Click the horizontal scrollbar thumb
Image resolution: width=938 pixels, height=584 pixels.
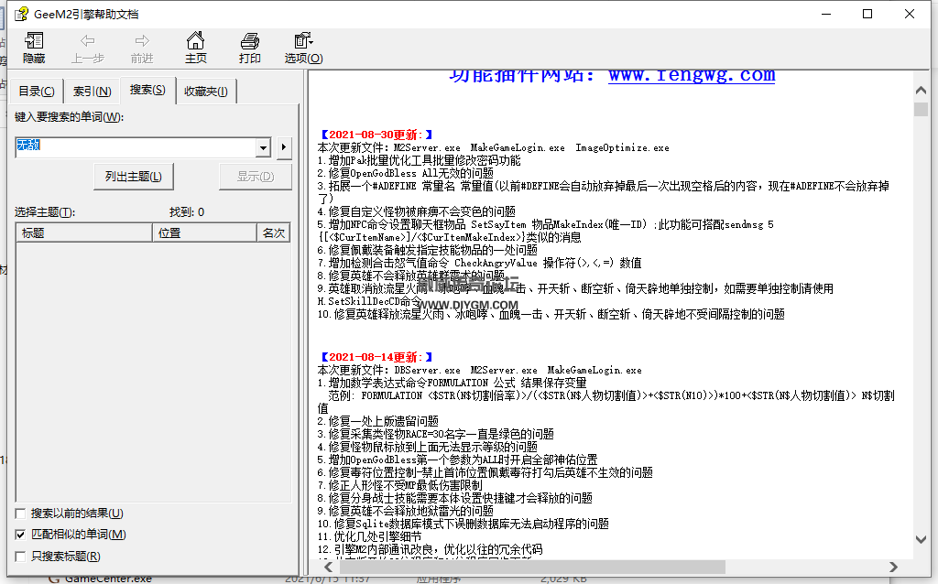point(532,567)
